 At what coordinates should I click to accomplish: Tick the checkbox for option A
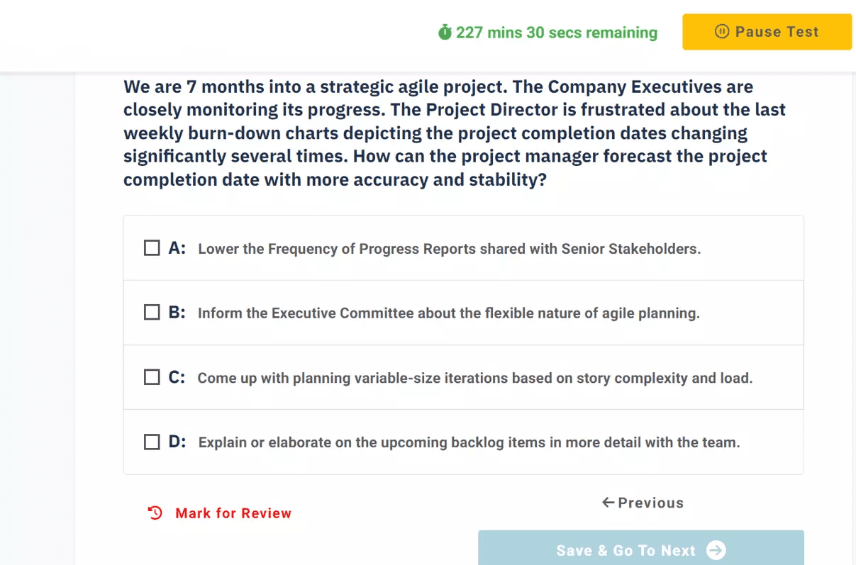click(152, 248)
